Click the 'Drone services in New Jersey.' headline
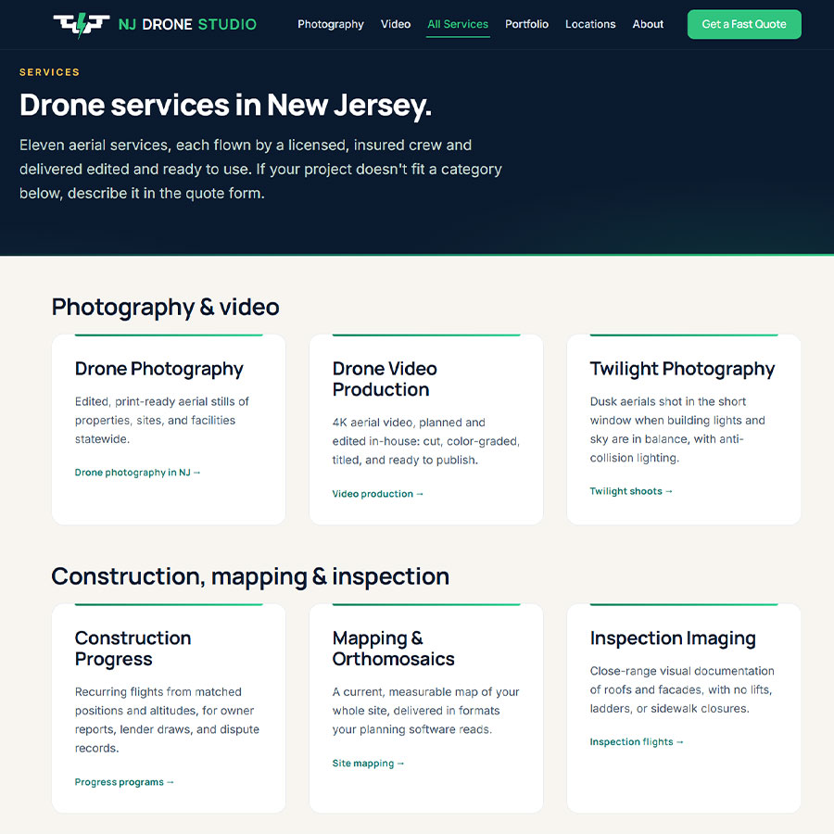 click(225, 105)
